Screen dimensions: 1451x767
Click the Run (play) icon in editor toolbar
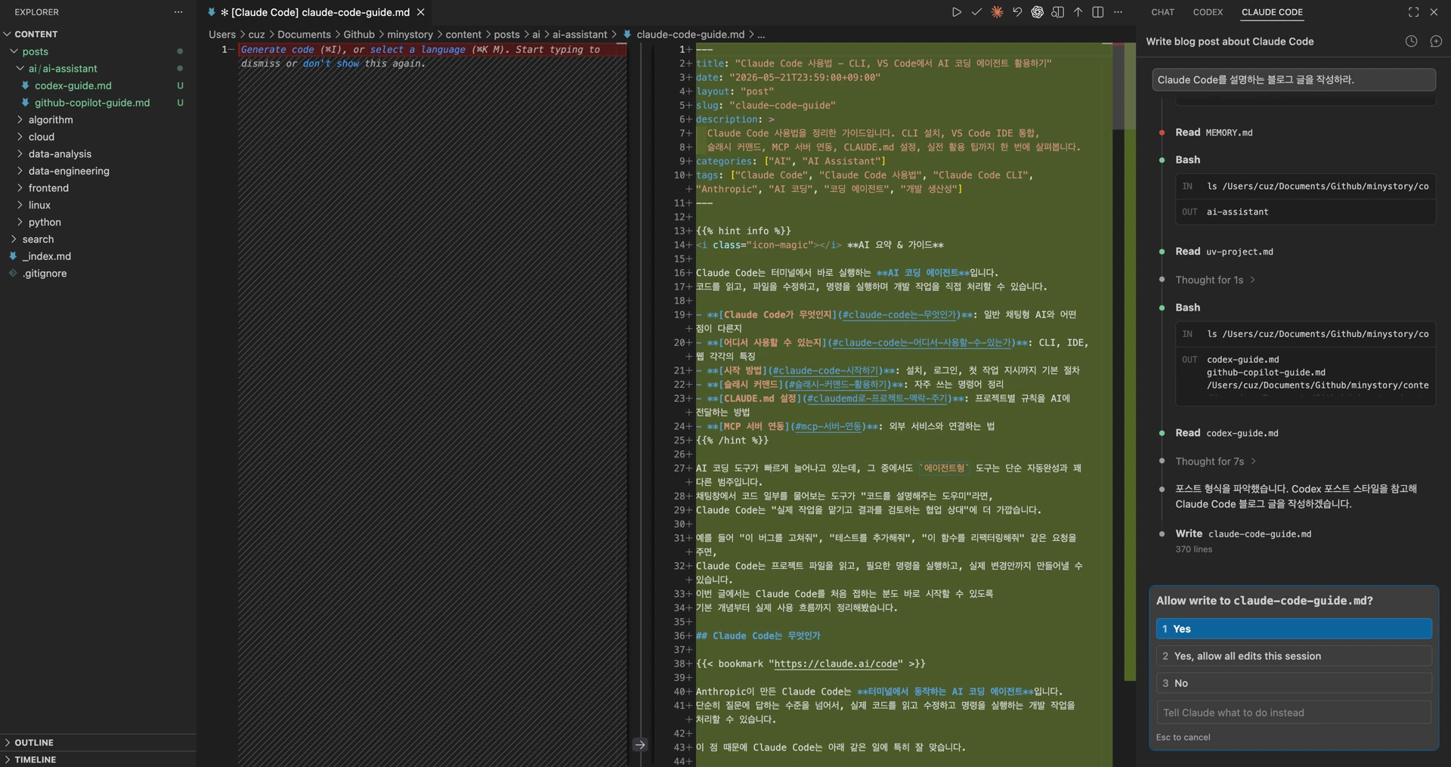[x=957, y=12]
